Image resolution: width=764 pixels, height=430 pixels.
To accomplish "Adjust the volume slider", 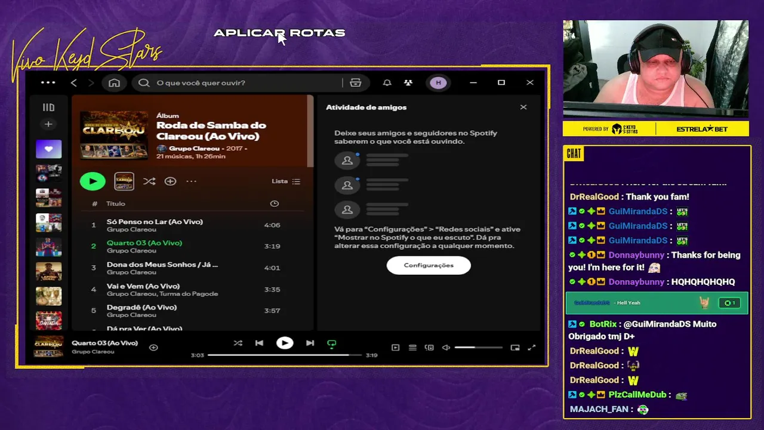I will click(x=479, y=348).
